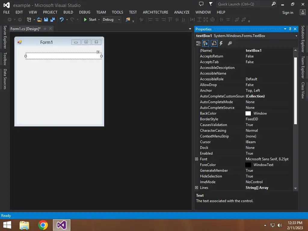Click the Form1 window icon in designer

pos(20,42)
